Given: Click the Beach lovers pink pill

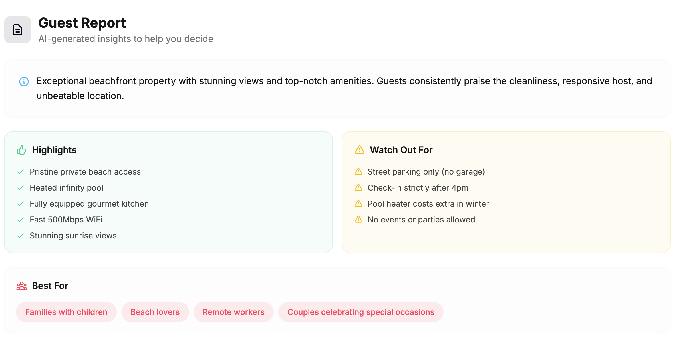Looking at the screenshot, I should tap(155, 312).
